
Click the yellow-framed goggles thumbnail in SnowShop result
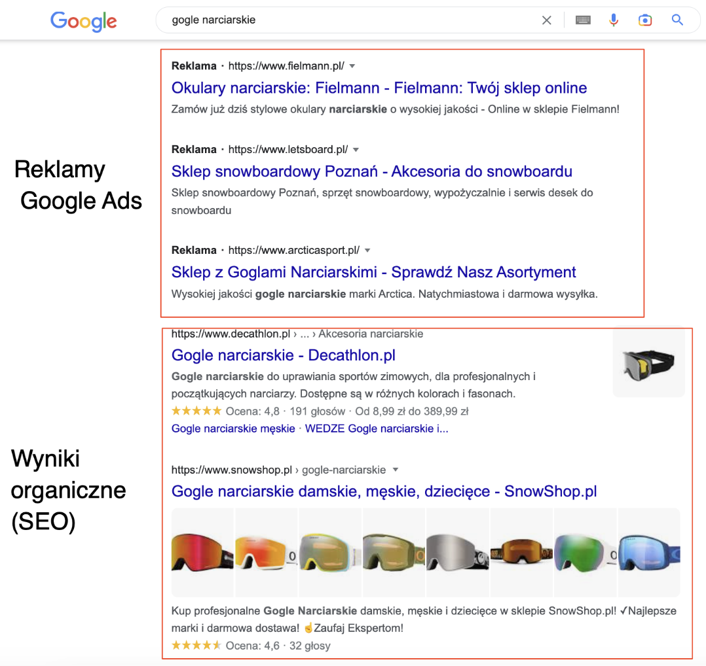[x=330, y=552]
